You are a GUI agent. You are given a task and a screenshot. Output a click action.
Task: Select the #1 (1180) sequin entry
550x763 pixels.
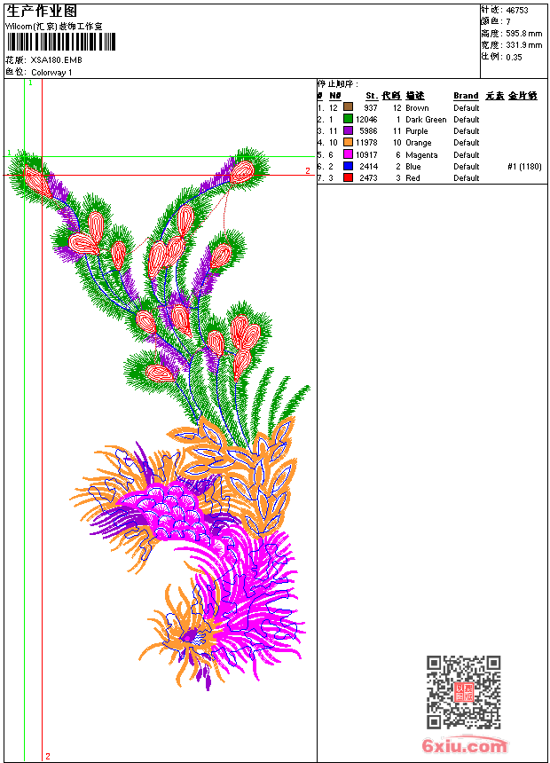click(524, 166)
